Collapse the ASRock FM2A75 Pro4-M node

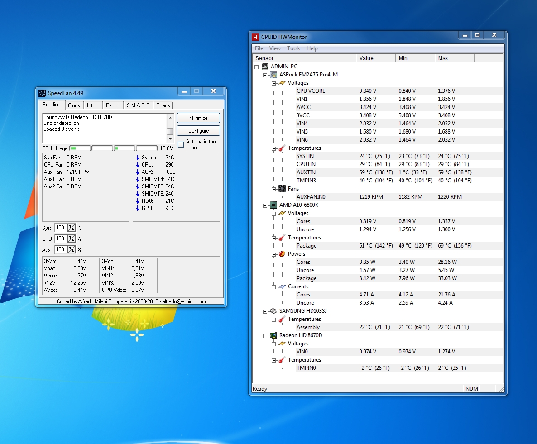click(265, 75)
